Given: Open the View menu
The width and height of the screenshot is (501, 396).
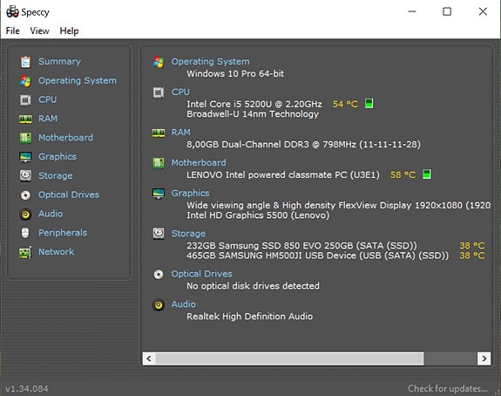Looking at the screenshot, I should click(x=39, y=31).
